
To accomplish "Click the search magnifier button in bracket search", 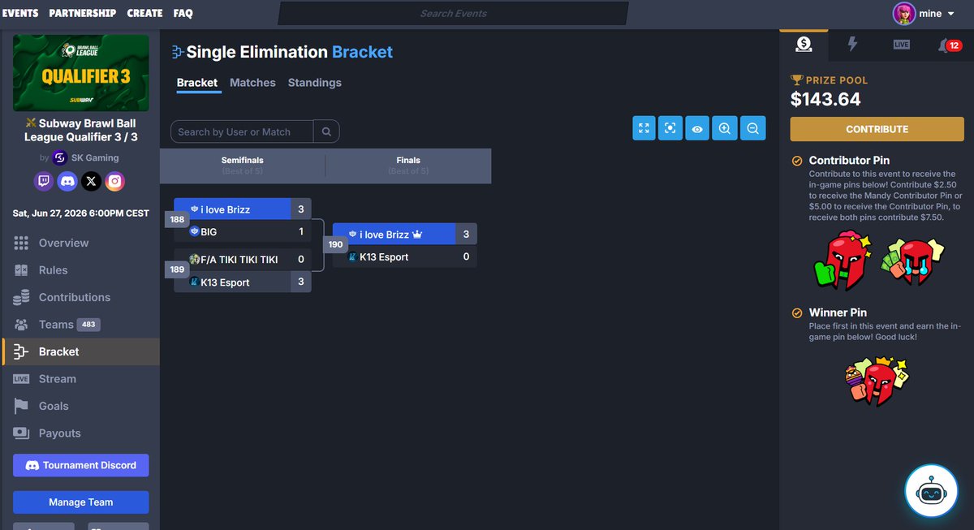I will [326, 131].
